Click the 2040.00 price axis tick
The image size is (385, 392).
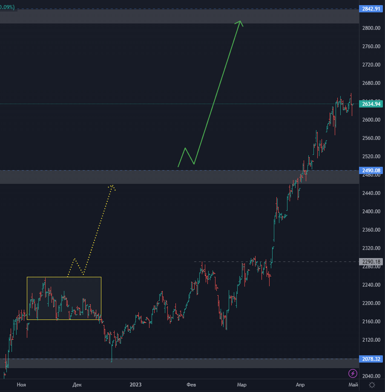click(x=371, y=376)
